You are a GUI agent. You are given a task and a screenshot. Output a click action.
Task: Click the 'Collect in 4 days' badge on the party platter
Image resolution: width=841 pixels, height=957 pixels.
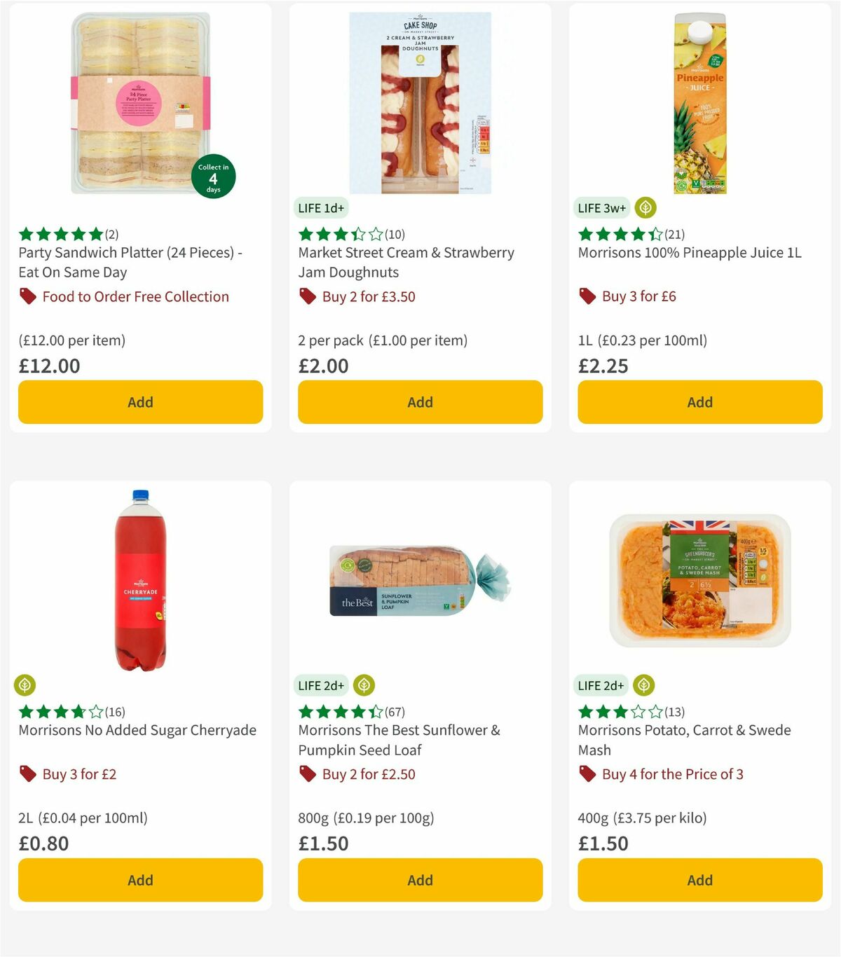click(213, 176)
